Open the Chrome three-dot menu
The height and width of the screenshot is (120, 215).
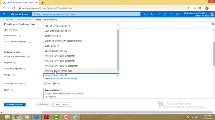pyautogui.click(x=212, y=8)
